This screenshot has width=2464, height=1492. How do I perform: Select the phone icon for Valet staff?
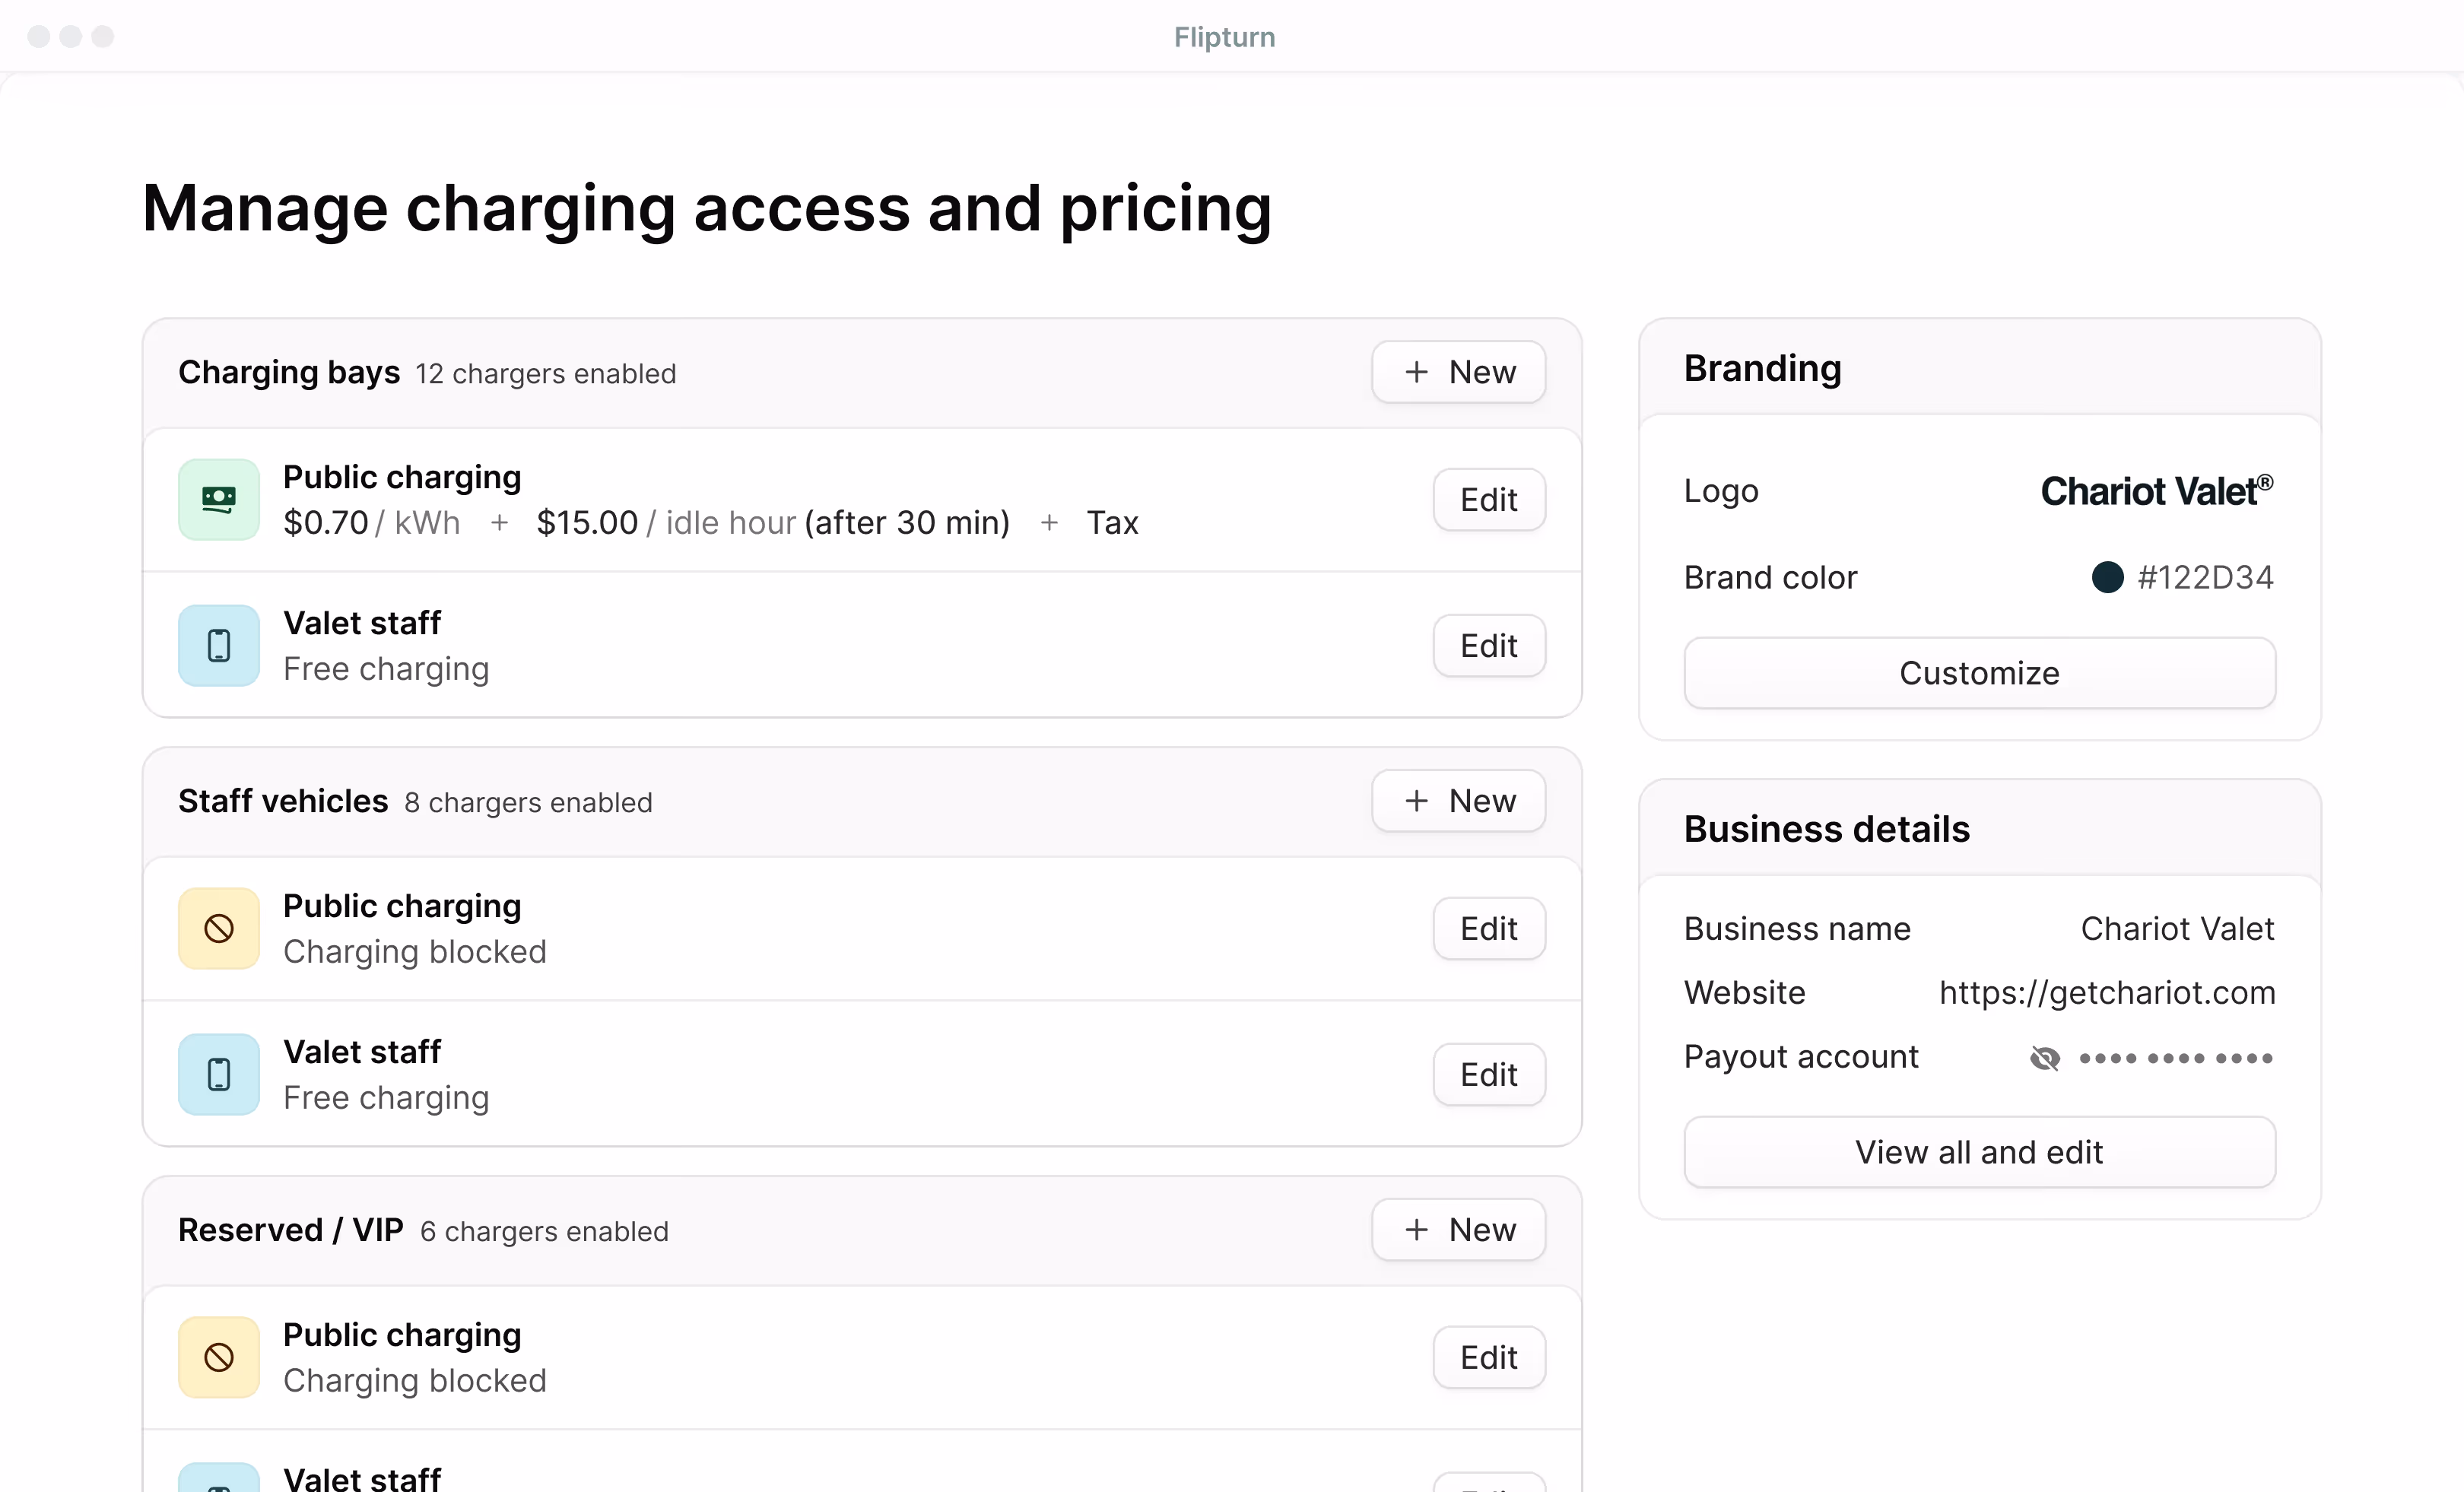(218, 645)
